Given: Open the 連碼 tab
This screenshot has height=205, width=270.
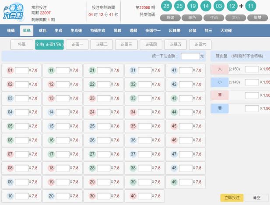Looking at the screenshot, I should 11,31.
